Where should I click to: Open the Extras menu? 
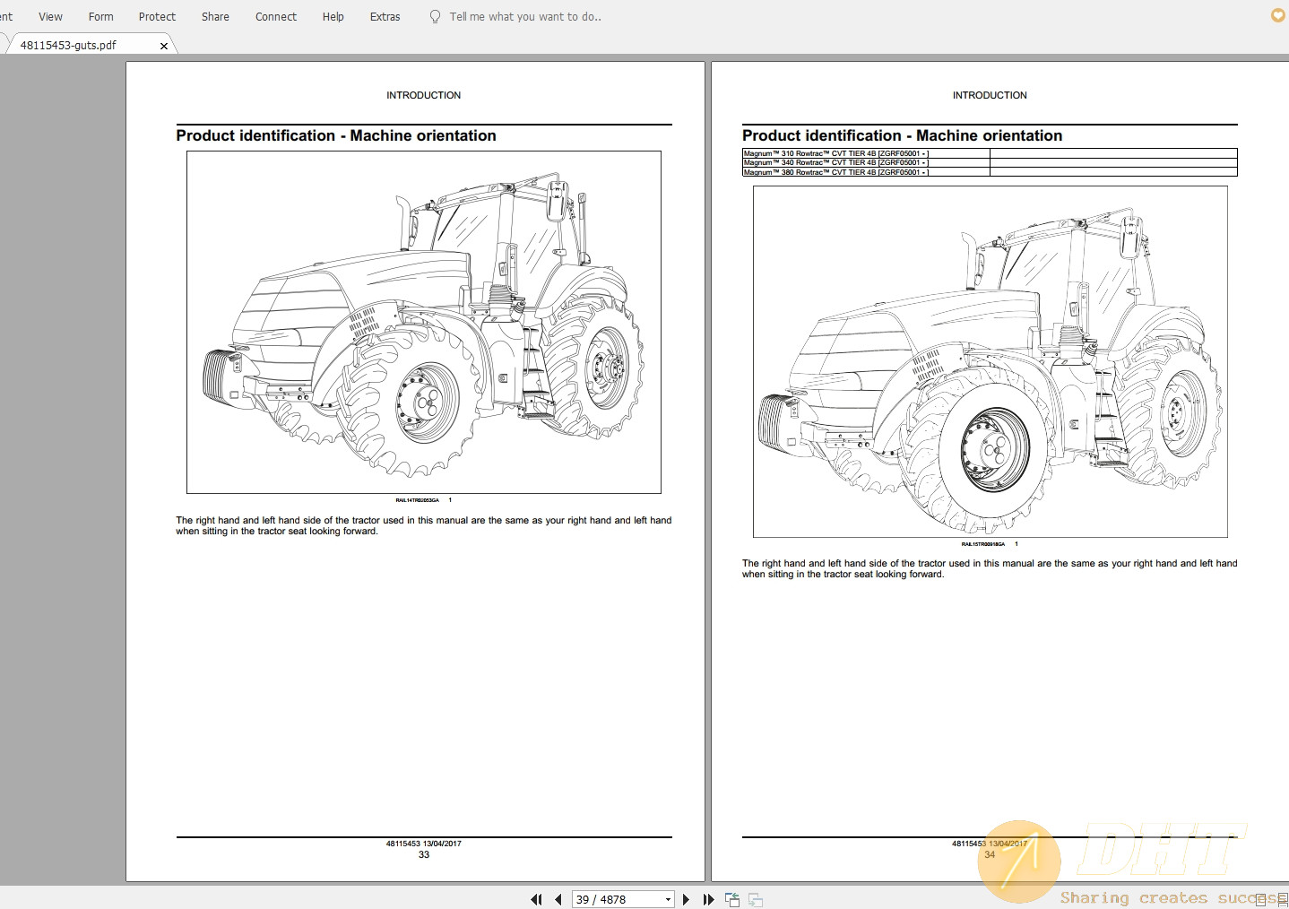click(x=385, y=16)
